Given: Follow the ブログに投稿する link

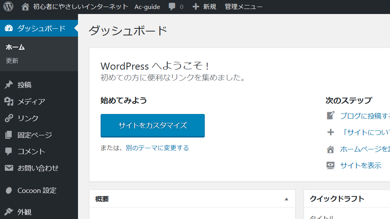Looking at the screenshot, I should pos(365,116).
